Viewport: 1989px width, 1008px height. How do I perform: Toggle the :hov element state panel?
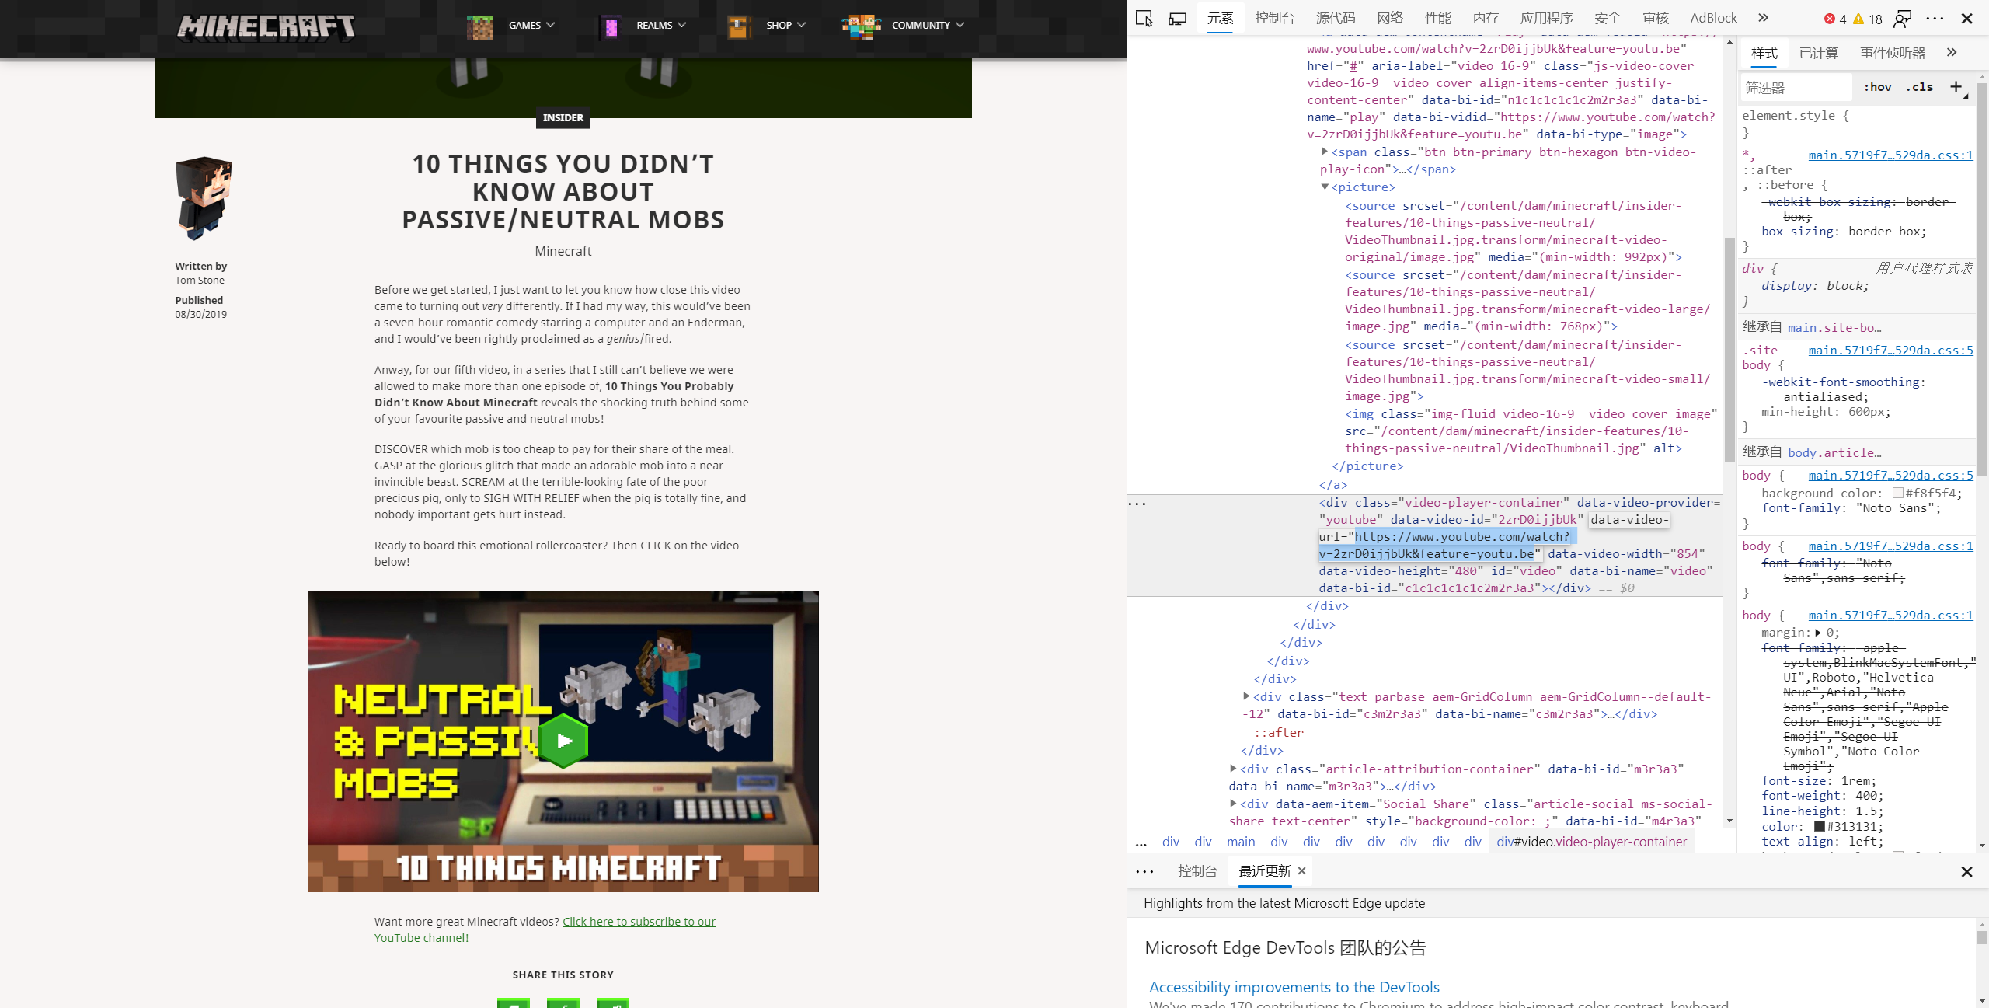point(1877,87)
